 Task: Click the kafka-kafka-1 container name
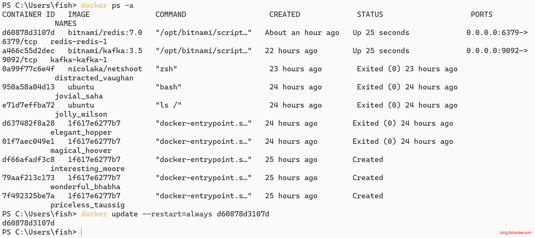(79, 60)
